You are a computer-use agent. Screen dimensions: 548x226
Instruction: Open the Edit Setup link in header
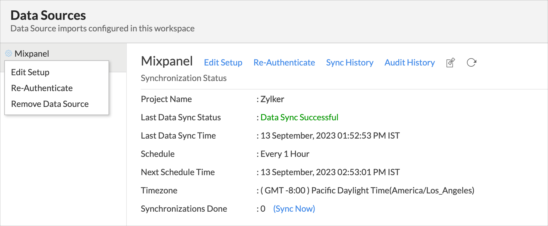[x=223, y=62]
